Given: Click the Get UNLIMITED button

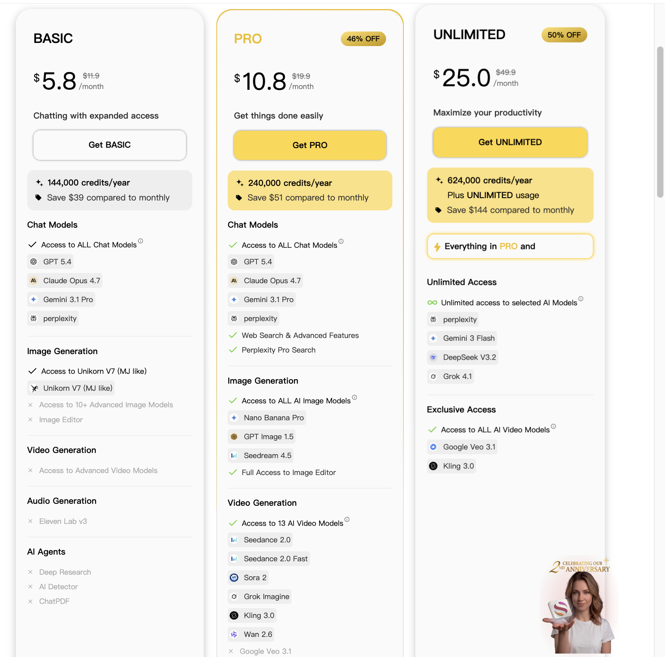Looking at the screenshot, I should pos(510,142).
